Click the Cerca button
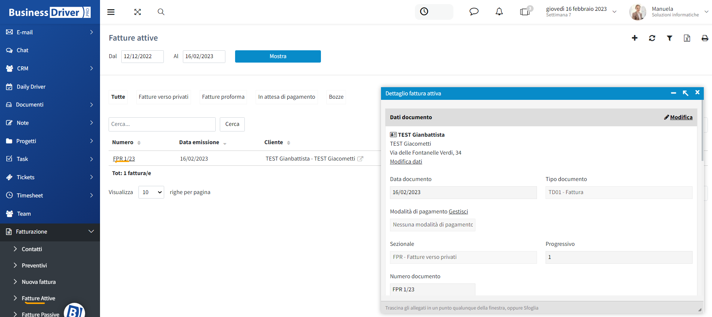This screenshot has height=317, width=712. pos(232,124)
